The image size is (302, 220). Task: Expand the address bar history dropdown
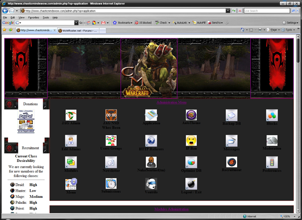click(x=228, y=11)
